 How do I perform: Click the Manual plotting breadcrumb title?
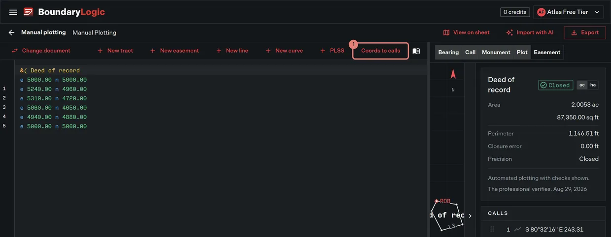pos(43,32)
